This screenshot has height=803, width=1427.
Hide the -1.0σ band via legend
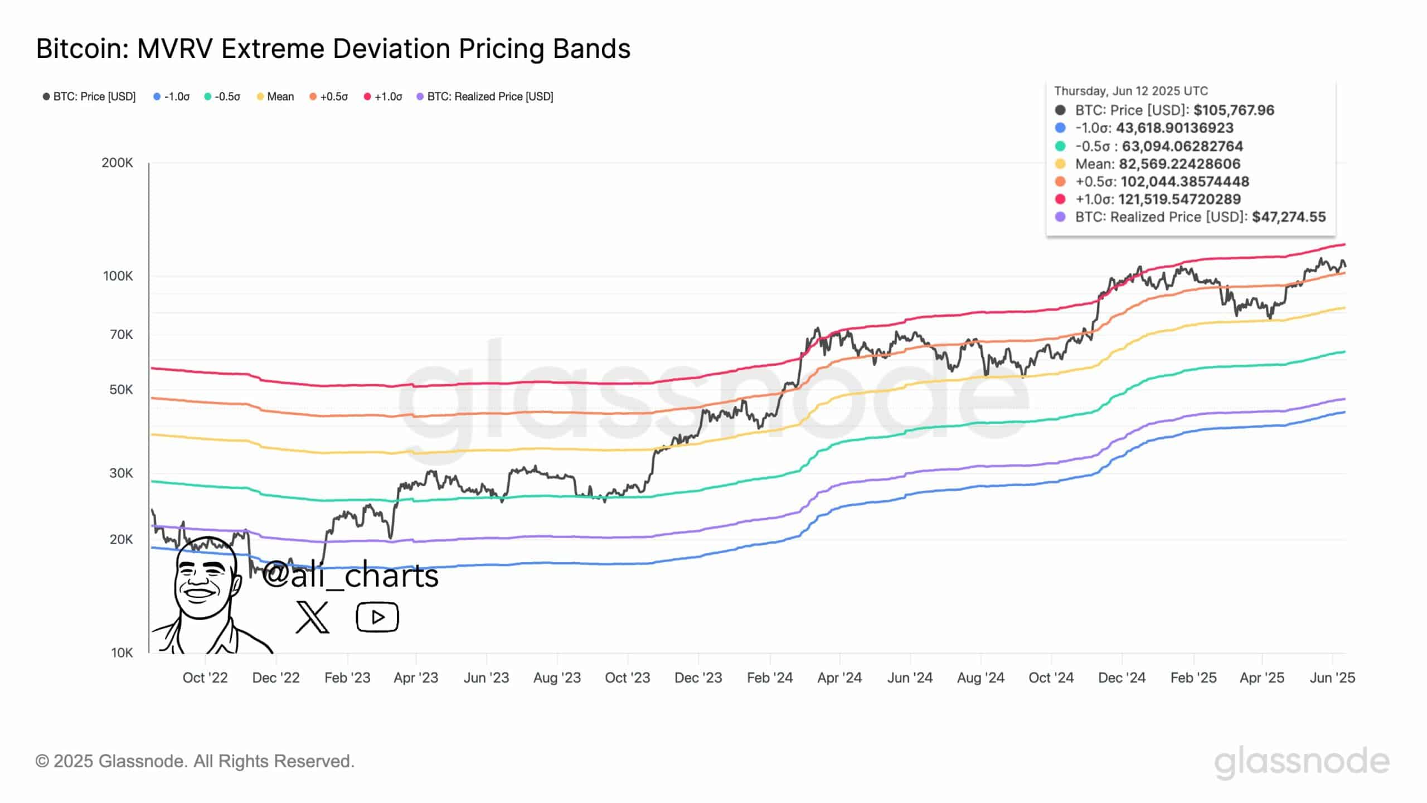(172, 96)
